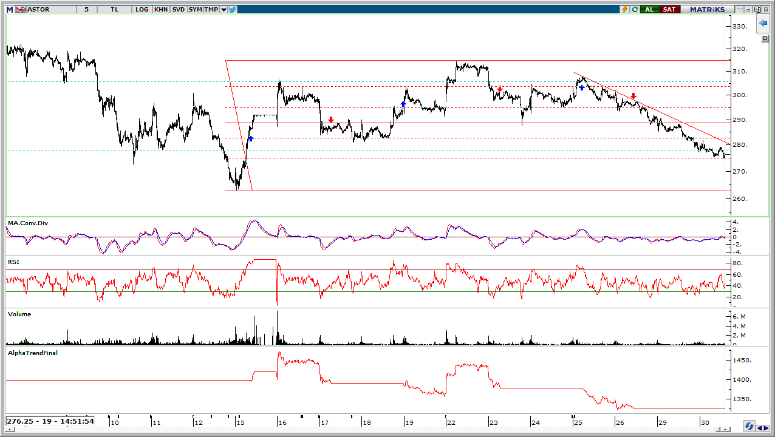
Task: Toggle the SVD option
Action: (x=179, y=9)
